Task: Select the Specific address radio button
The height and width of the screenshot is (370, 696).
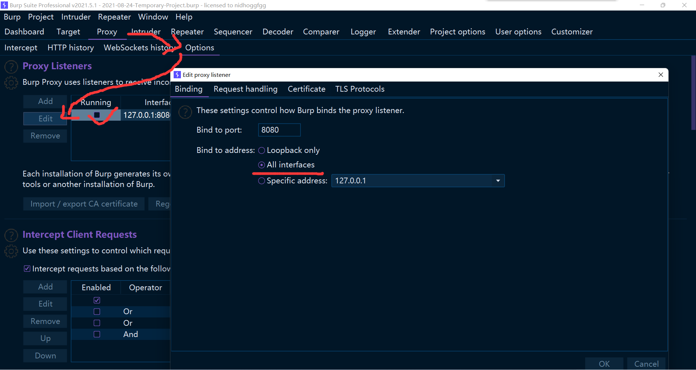Action: click(261, 181)
